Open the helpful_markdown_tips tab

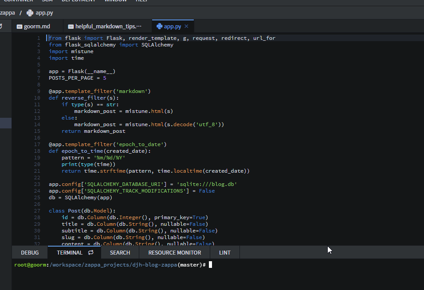pyautogui.click(x=108, y=27)
